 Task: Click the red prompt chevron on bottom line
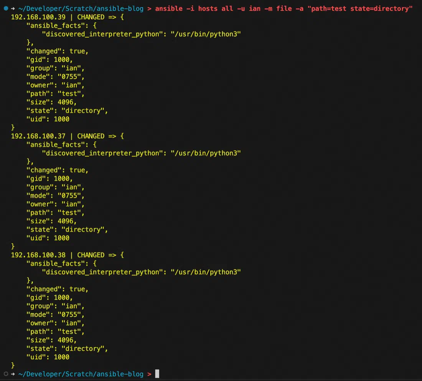tap(149, 374)
